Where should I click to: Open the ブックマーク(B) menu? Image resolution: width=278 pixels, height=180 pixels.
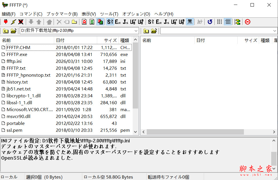pos(62,14)
